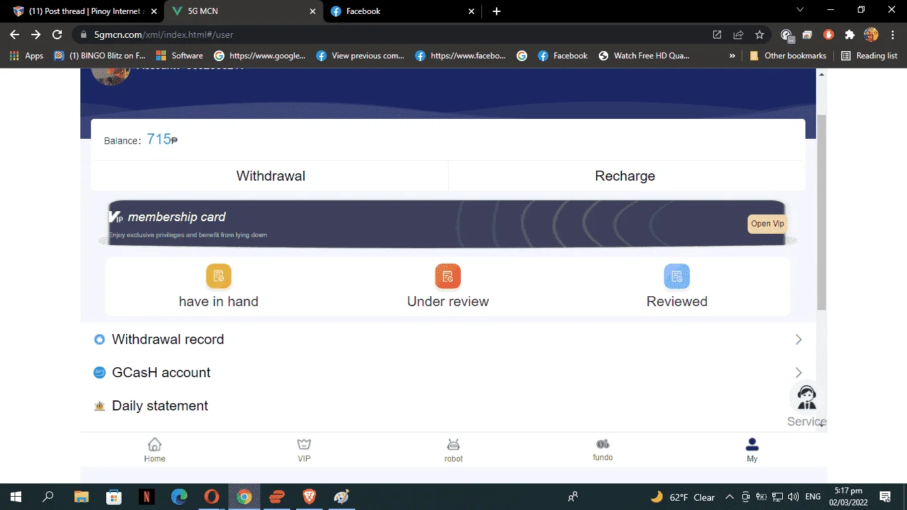Open the Reading list
The height and width of the screenshot is (510, 907).
coord(869,56)
